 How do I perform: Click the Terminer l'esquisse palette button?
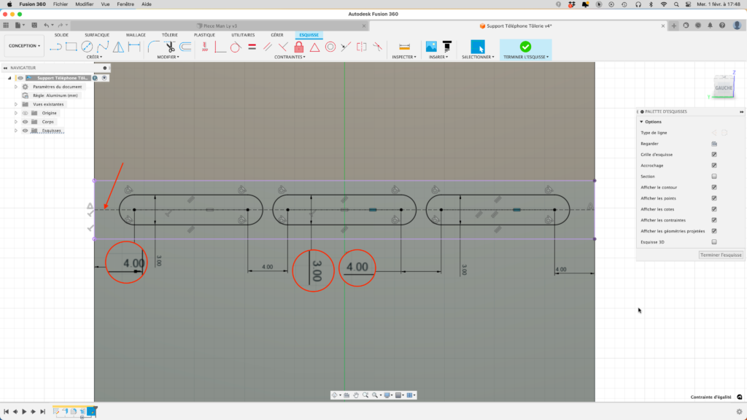(x=721, y=255)
